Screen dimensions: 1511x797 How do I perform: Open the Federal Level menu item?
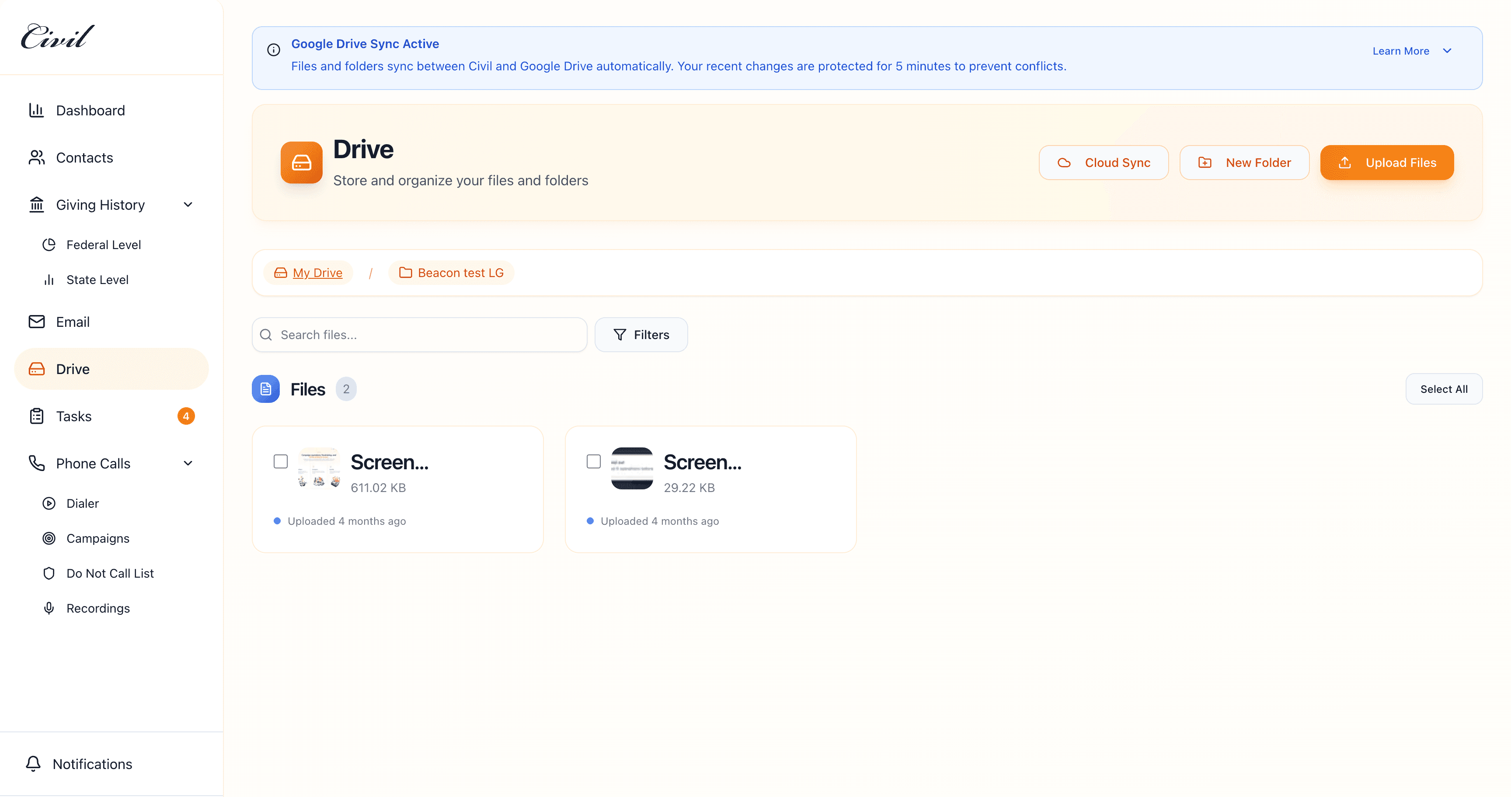pyautogui.click(x=103, y=245)
